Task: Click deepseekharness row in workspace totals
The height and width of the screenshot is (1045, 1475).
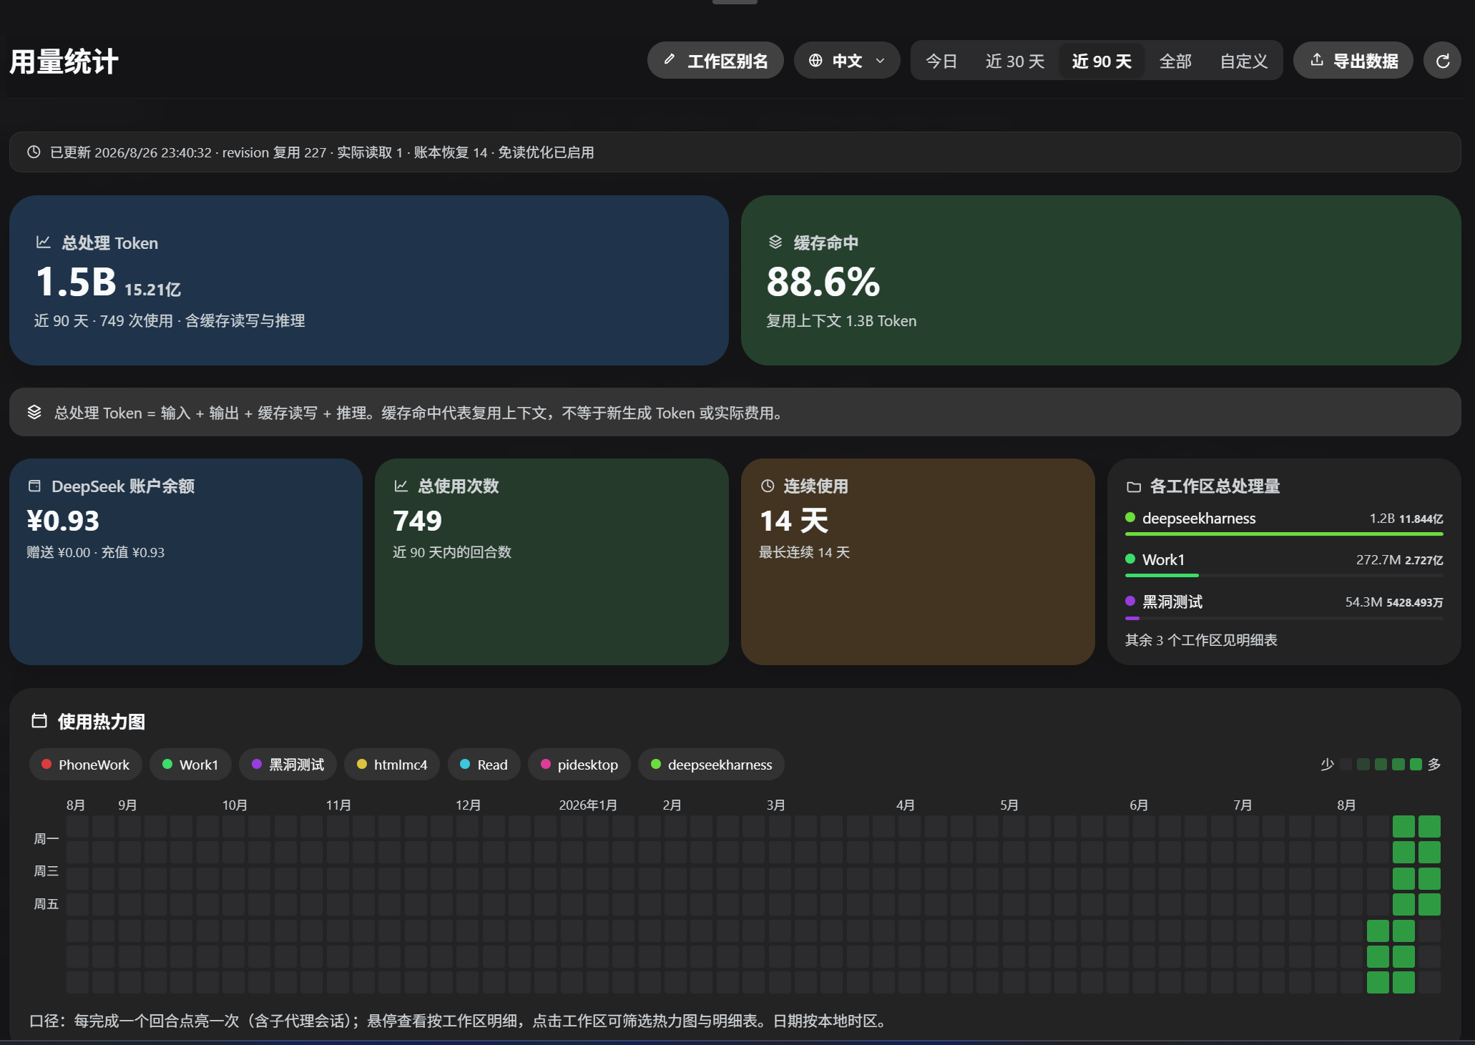Action: 1284,522
